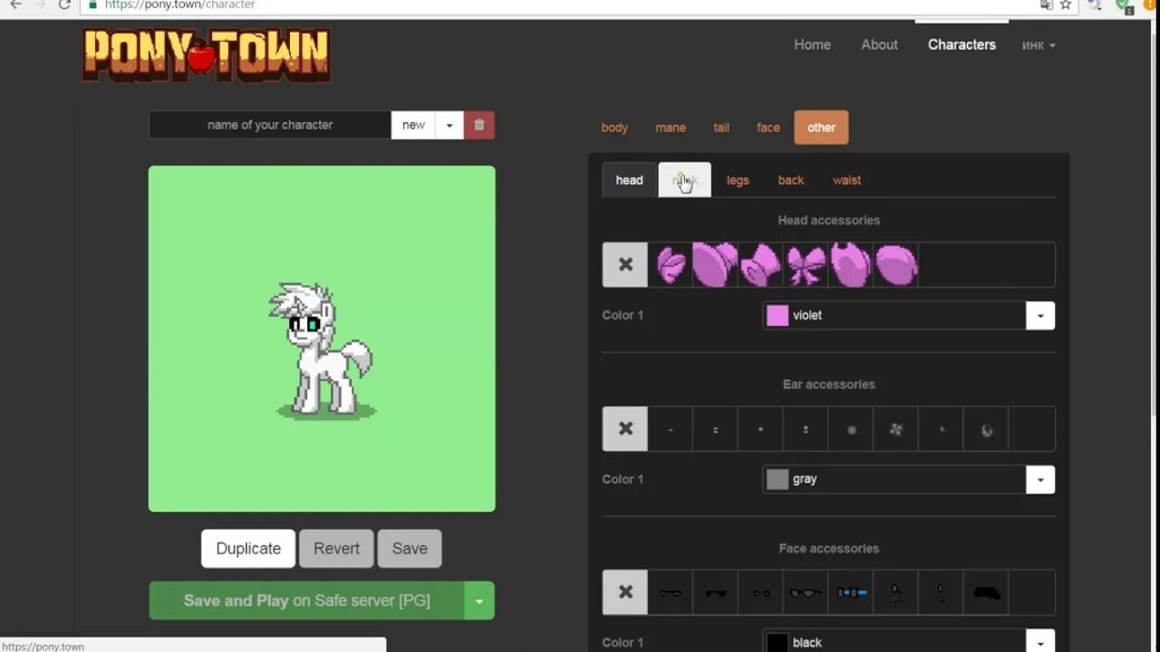
Task: Open the waist sub-tab
Action: coord(846,180)
